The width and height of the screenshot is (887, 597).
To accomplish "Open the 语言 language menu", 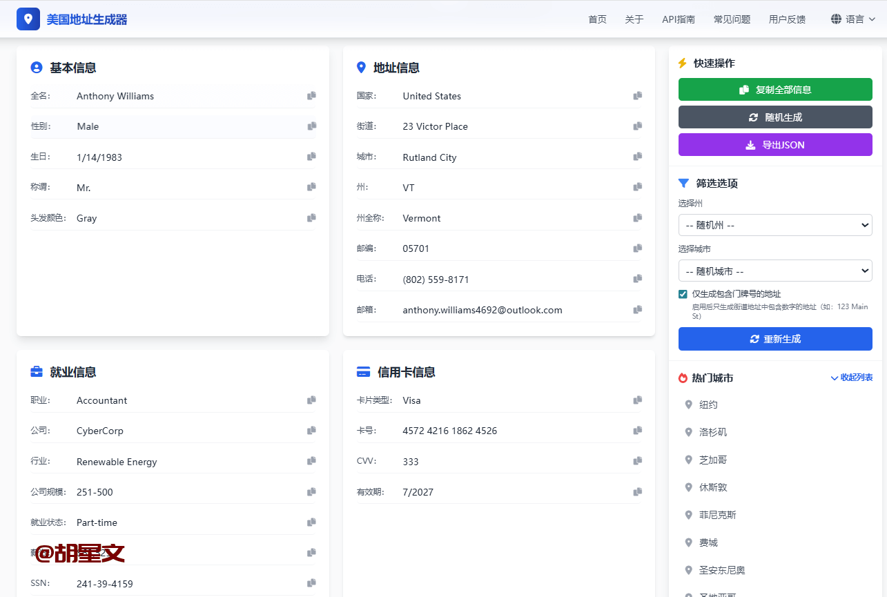I will (x=853, y=19).
